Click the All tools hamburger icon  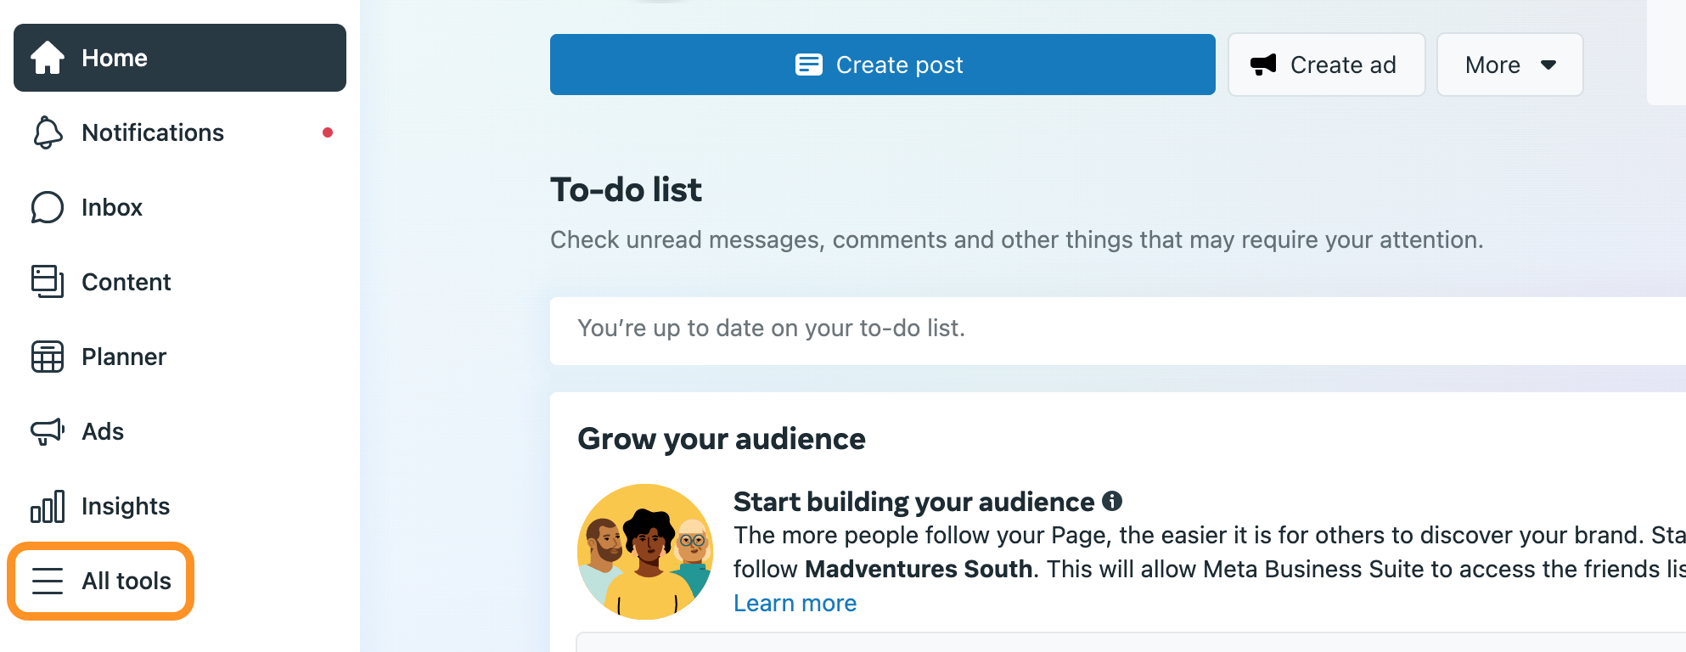pyautogui.click(x=48, y=581)
